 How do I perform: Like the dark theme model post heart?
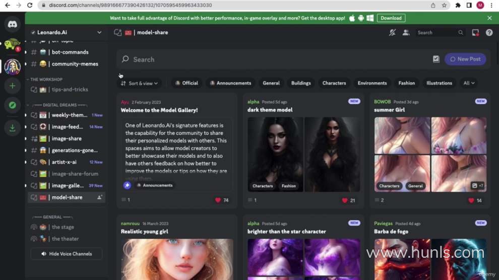click(x=345, y=200)
